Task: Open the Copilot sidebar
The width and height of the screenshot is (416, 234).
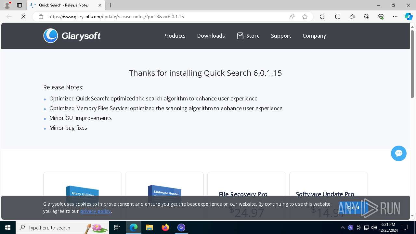Action: tap(409, 17)
